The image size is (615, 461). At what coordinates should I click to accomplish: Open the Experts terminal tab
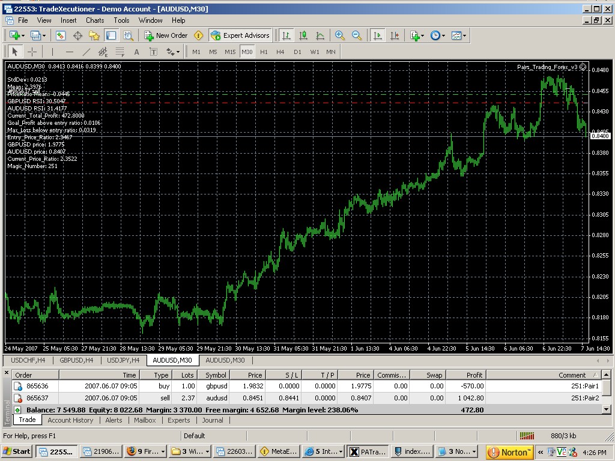tap(179, 420)
